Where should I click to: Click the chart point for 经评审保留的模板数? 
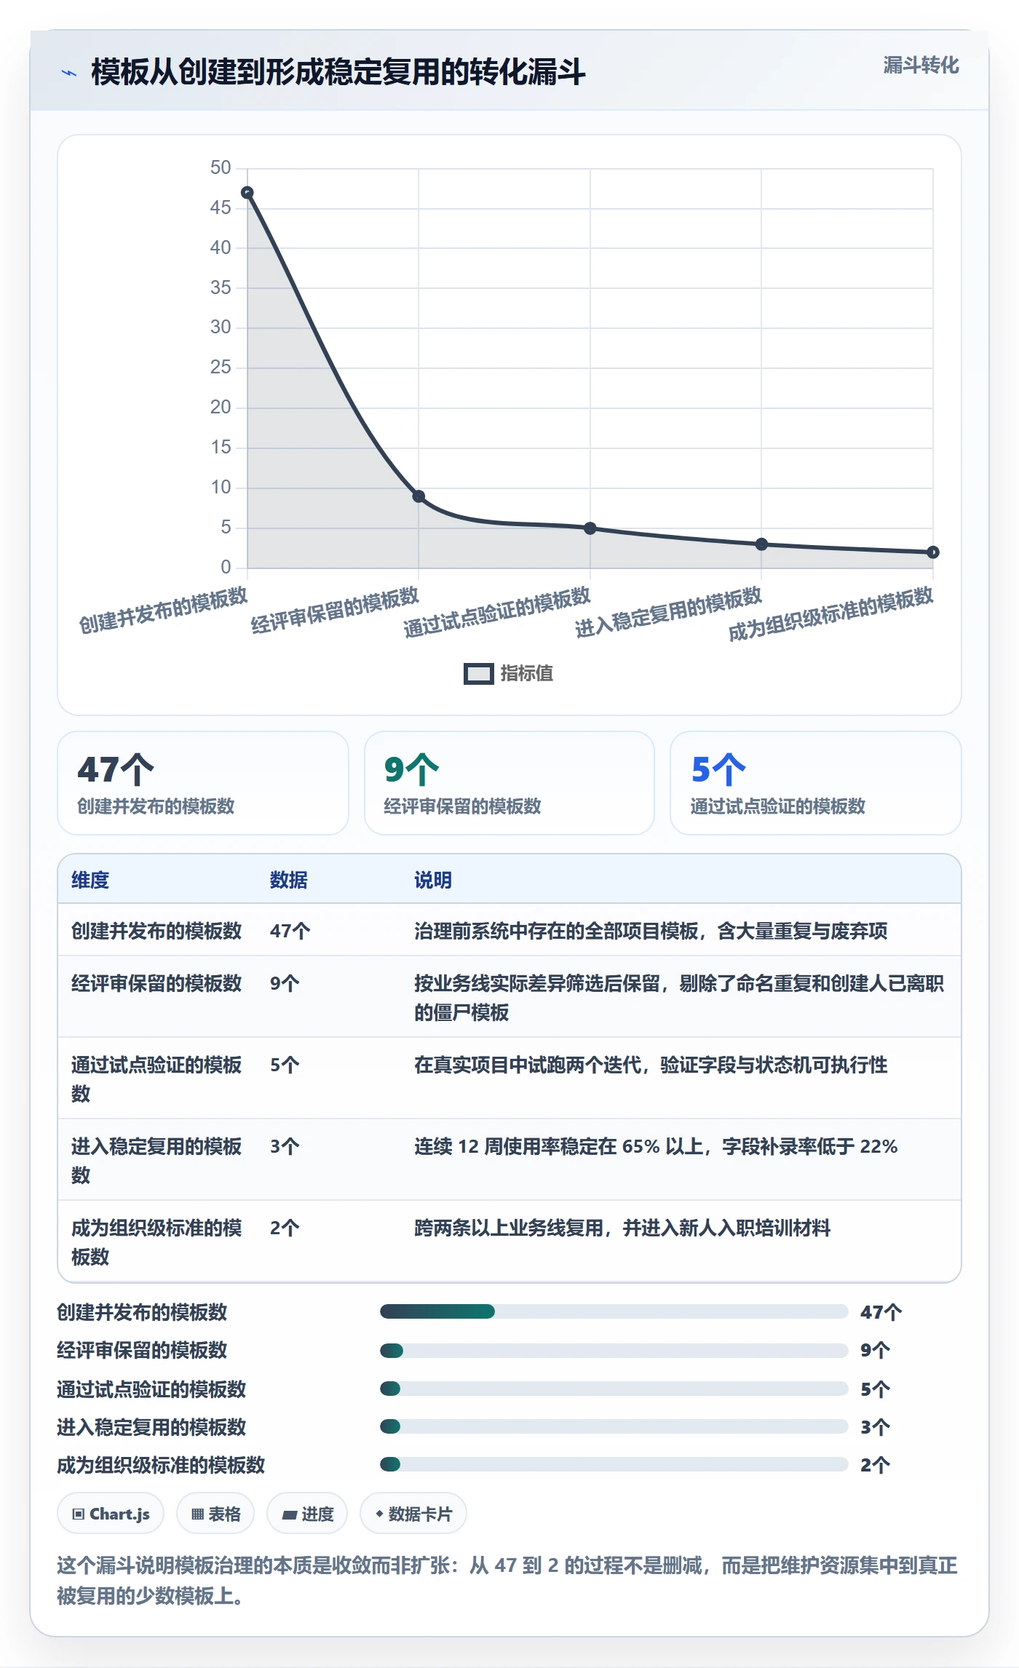tap(419, 496)
